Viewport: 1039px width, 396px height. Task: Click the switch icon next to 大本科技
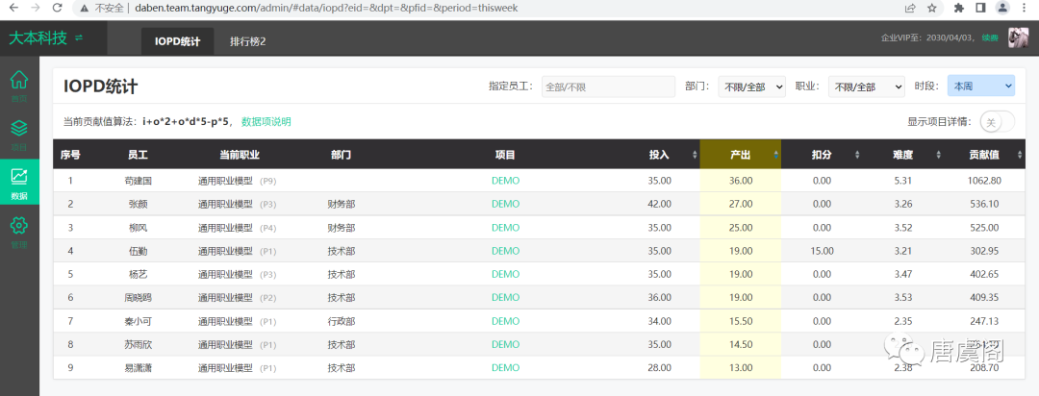[79, 37]
